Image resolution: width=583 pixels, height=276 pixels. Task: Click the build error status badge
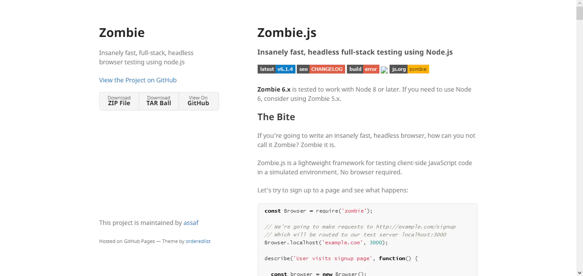(x=363, y=69)
